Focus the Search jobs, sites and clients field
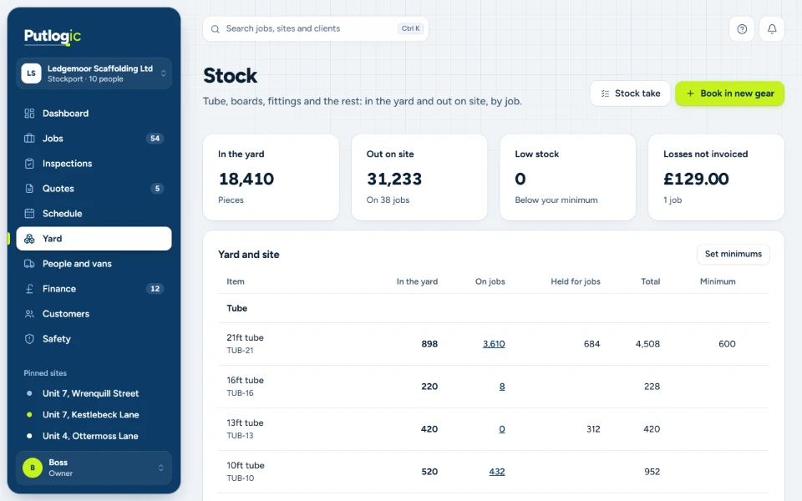 pos(316,29)
